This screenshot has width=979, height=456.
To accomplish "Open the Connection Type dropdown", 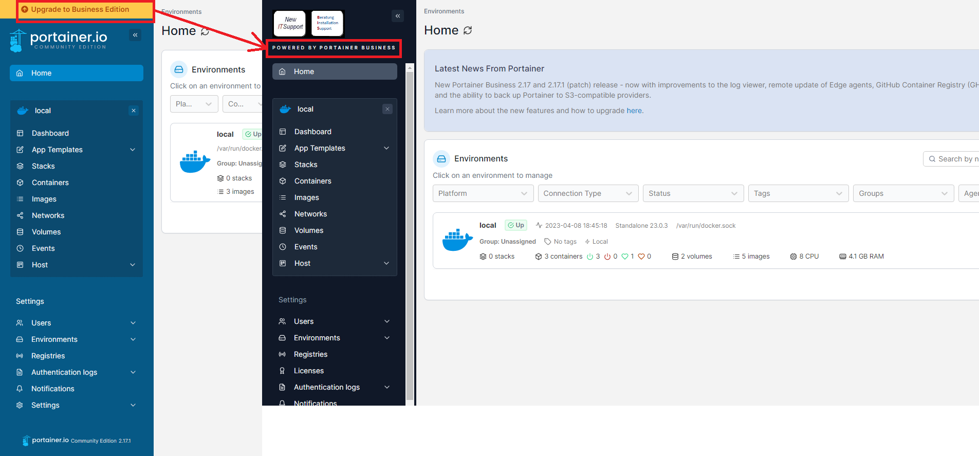I will (x=587, y=193).
